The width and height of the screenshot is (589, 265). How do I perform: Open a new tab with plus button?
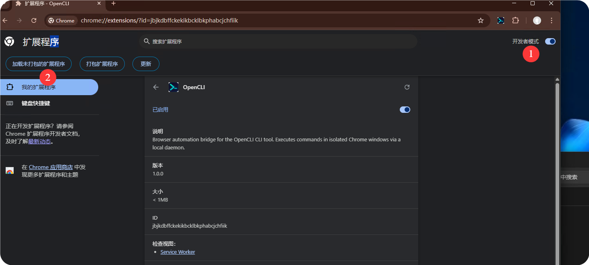point(114,4)
